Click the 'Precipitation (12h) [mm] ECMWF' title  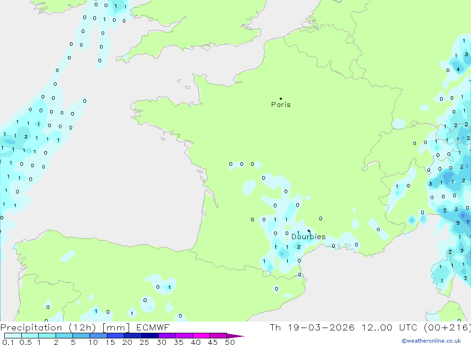pos(85,327)
